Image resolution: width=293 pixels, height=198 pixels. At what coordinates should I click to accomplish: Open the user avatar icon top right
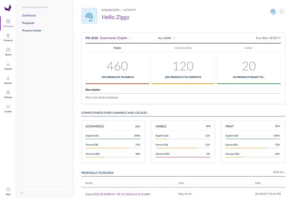(x=273, y=12)
